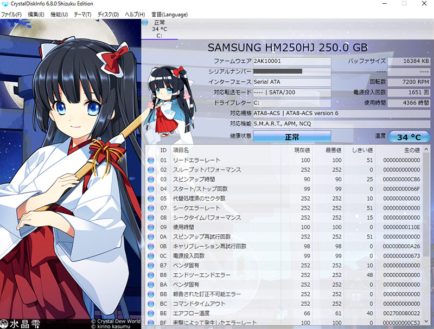
Task: Select the C: drive status orb at top
Action: (145, 23)
